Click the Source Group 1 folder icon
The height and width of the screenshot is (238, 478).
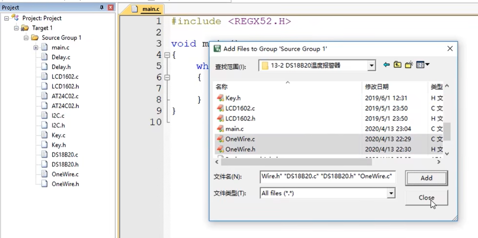click(x=35, y=38)
